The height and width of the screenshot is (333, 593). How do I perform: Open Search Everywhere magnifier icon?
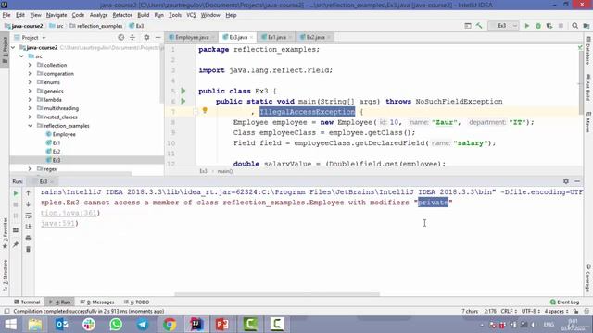click(574, 26)
